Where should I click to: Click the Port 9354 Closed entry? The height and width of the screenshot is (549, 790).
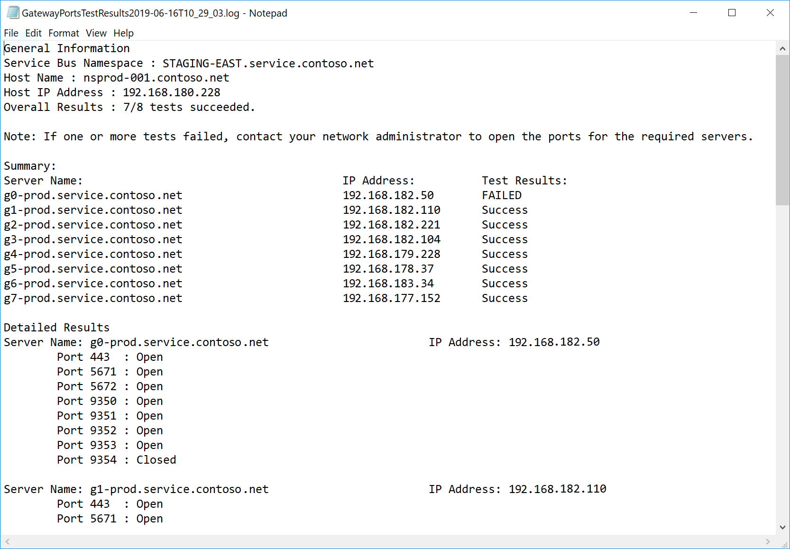(x=116, y=459)
